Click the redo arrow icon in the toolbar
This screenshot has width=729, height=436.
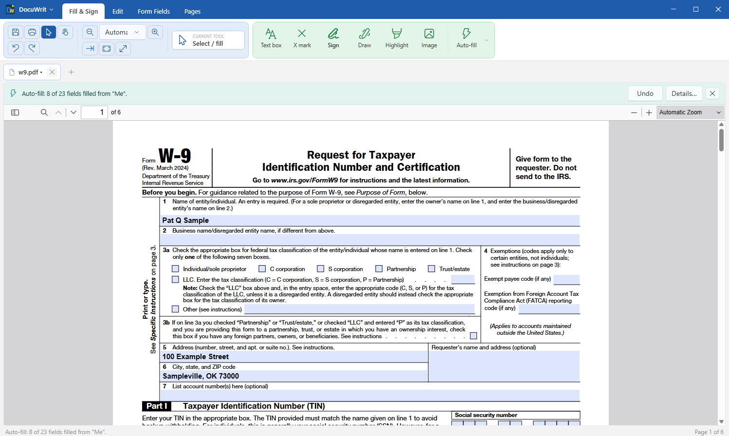32,48
